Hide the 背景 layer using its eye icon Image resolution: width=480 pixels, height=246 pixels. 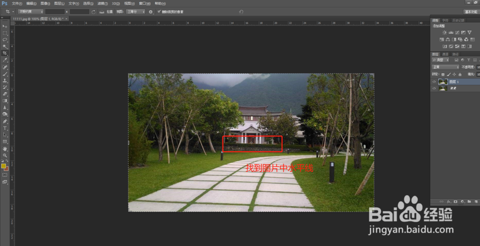pyautogui.click(x=434, y=88)
